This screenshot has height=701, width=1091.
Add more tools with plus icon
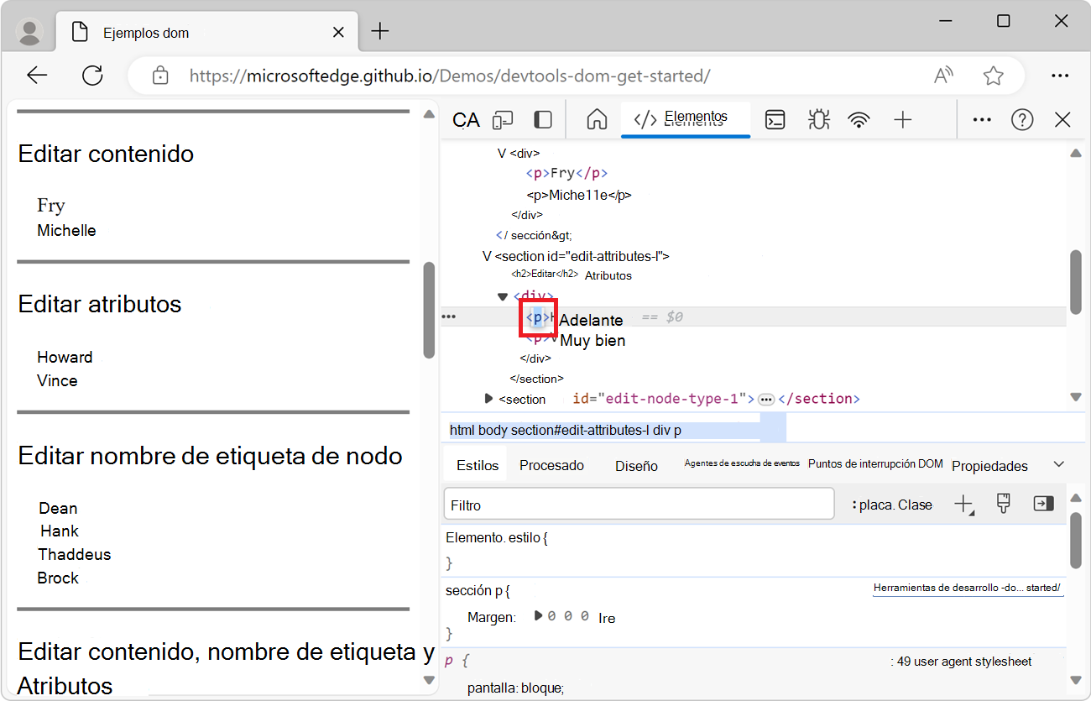pyautogui.click(x=902, y=120)
